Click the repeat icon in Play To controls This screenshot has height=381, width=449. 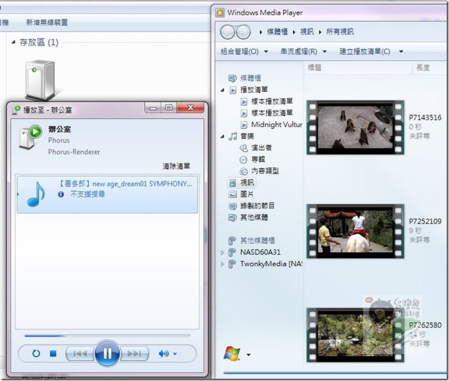(36, 354)
